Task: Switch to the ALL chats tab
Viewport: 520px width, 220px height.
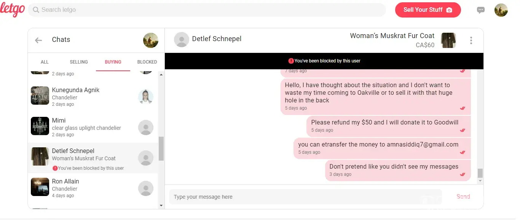Action: (x=45, y=62)
